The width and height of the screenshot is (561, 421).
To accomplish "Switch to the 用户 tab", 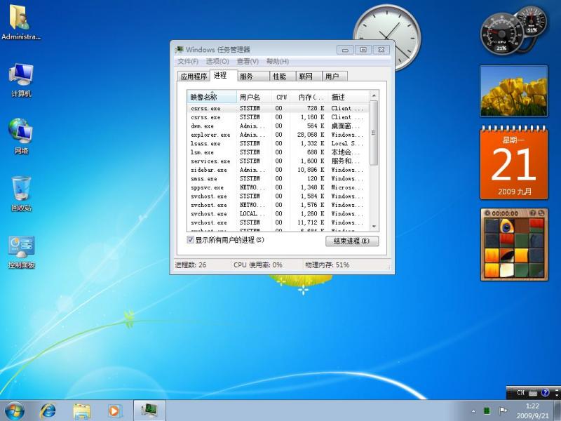I will [334, 76].
